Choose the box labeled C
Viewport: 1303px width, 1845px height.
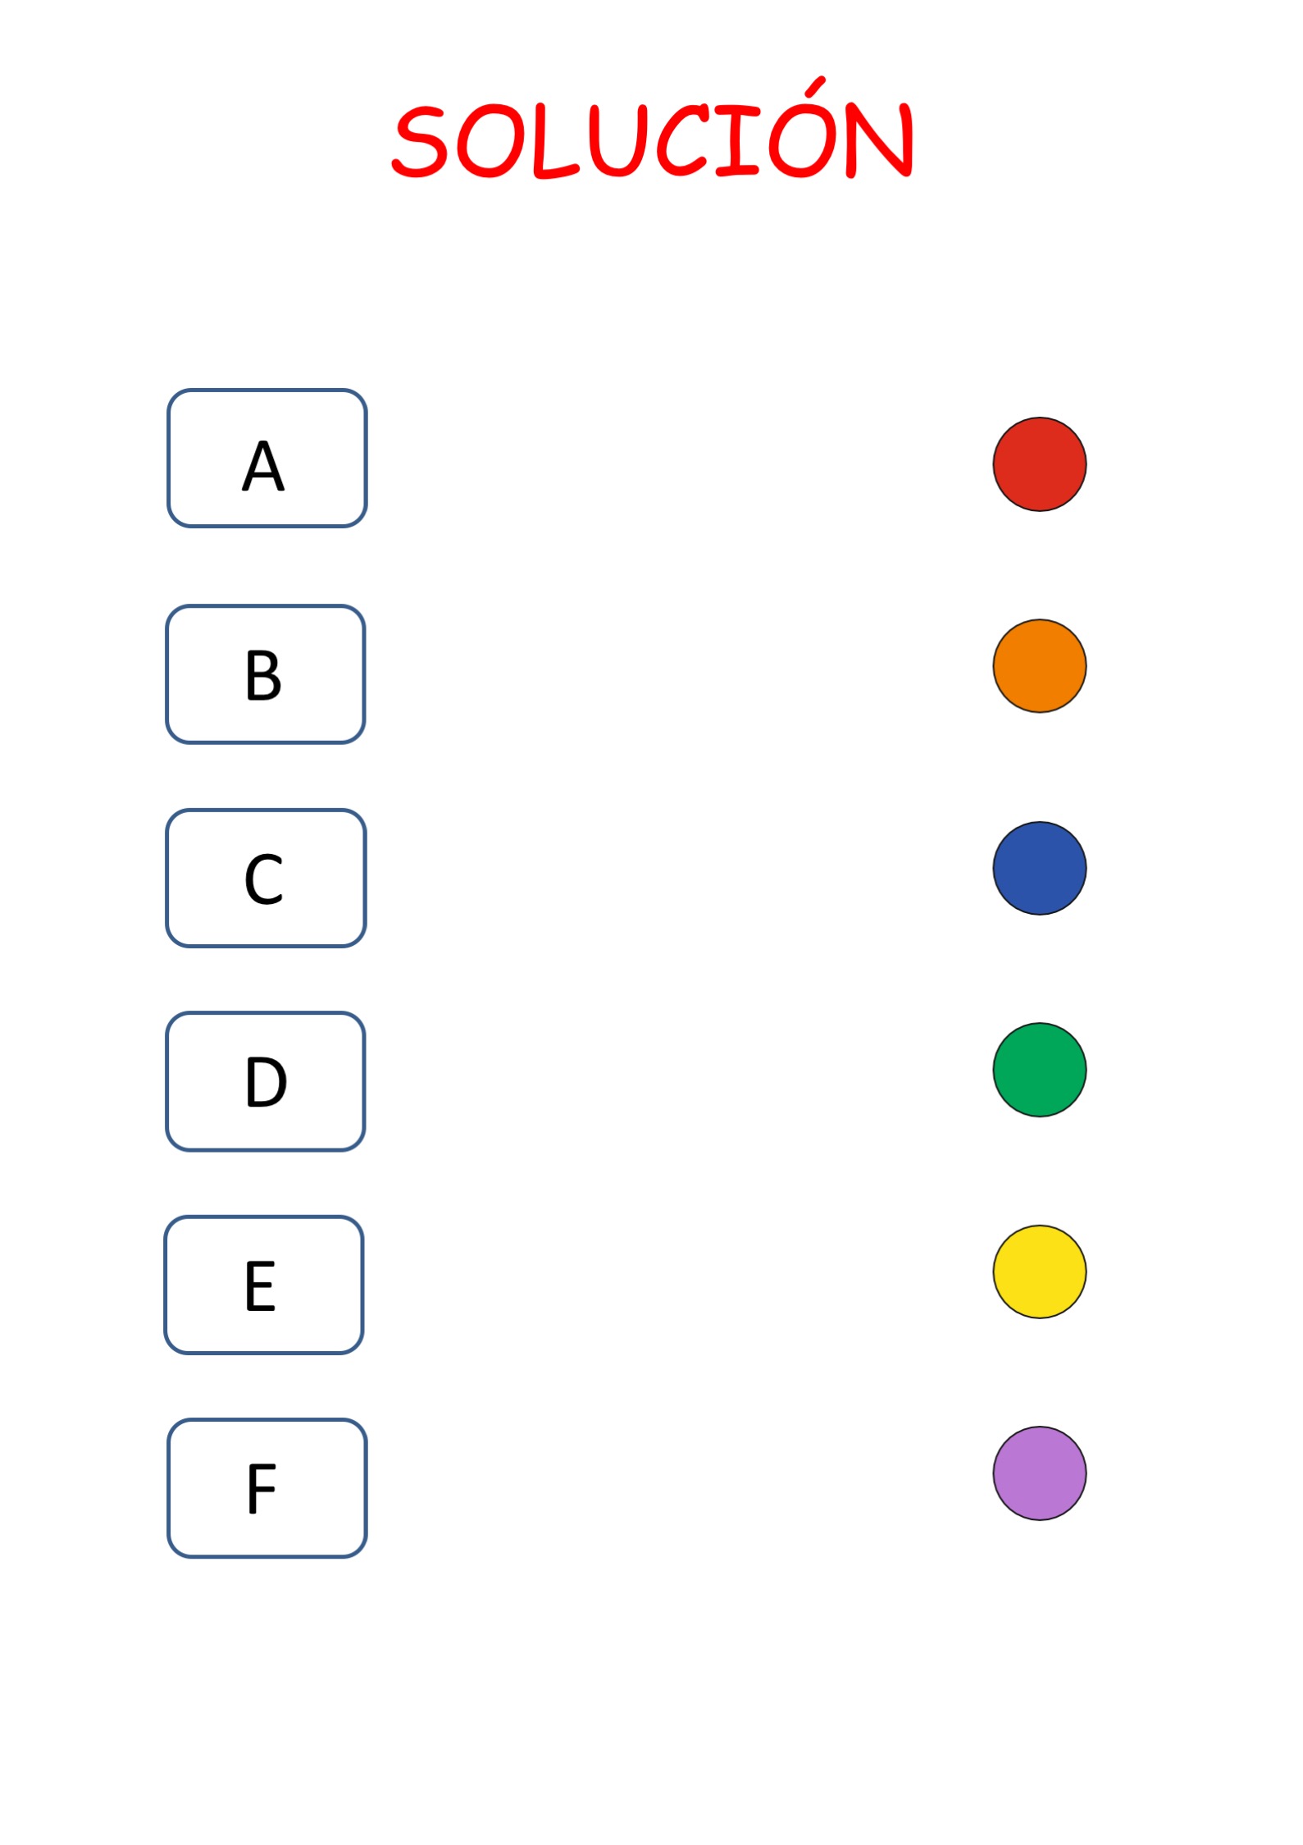coord(266,878)
